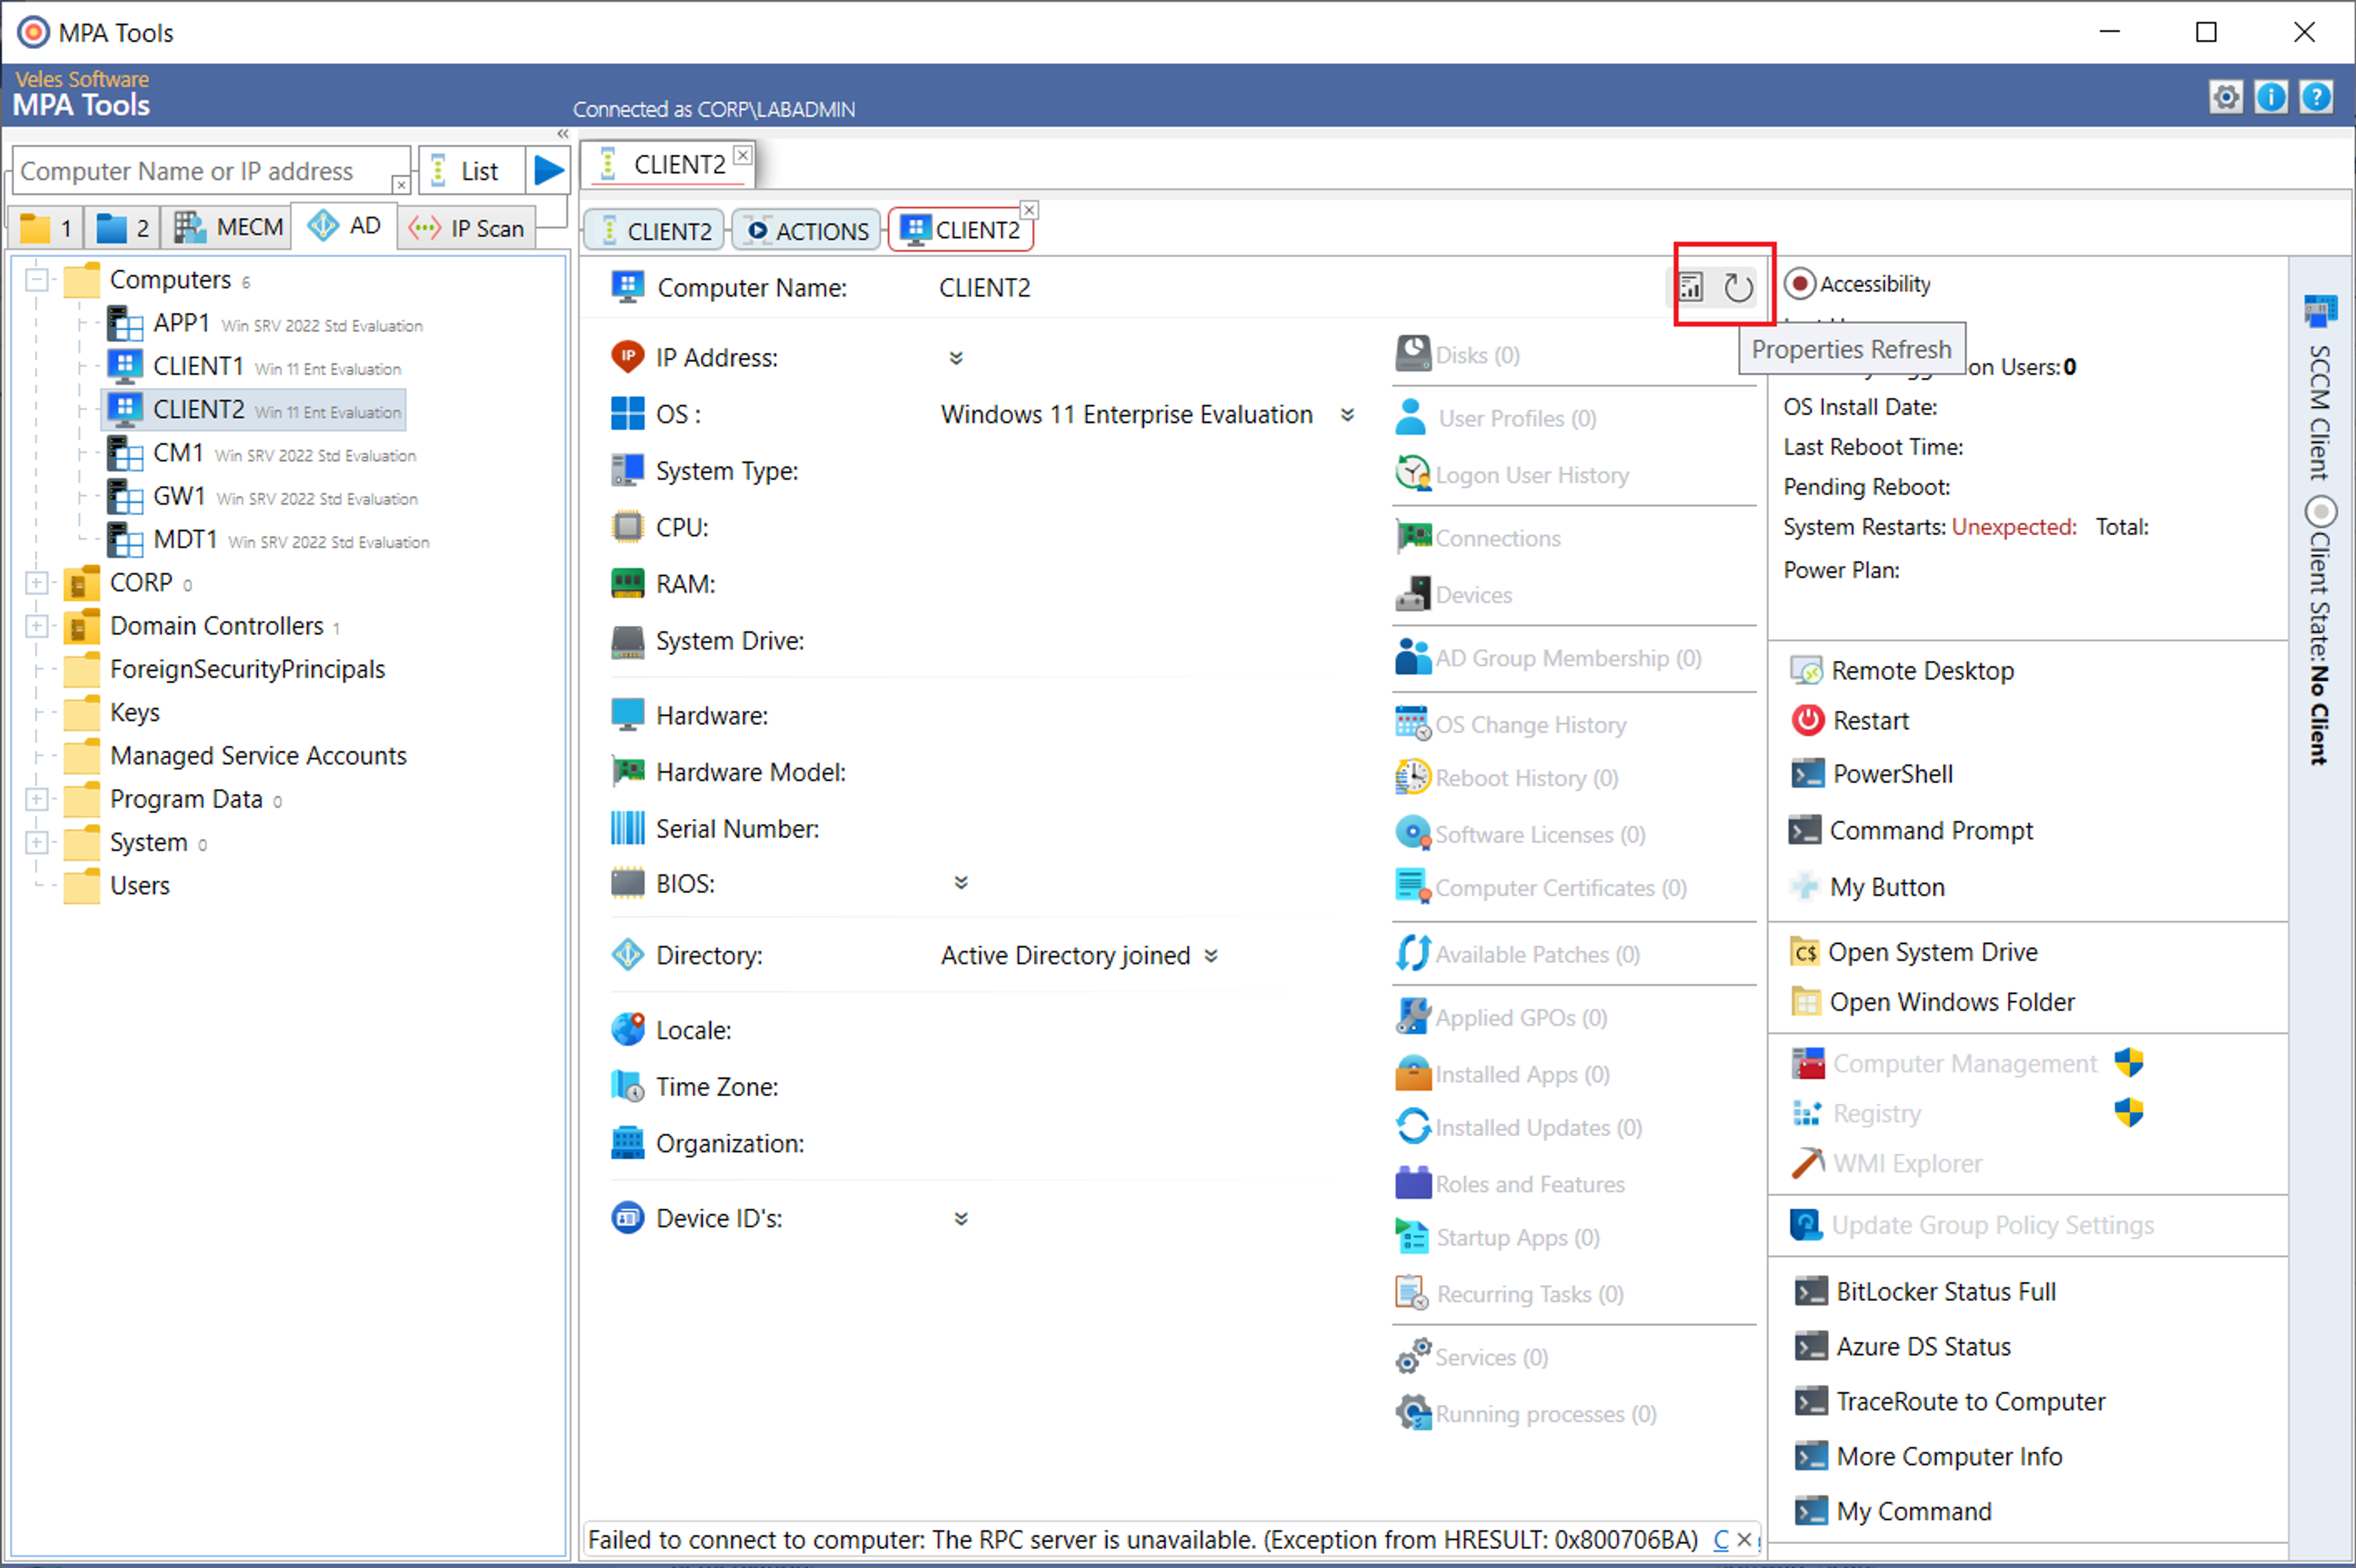Open the Devices item
2356x1568 pixels.
coord(1454,595)
